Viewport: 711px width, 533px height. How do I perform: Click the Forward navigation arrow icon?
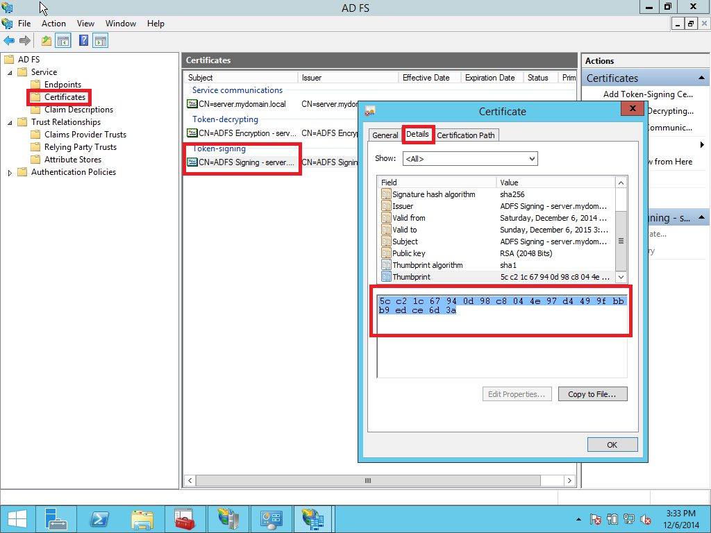click(x=24, y=40)
